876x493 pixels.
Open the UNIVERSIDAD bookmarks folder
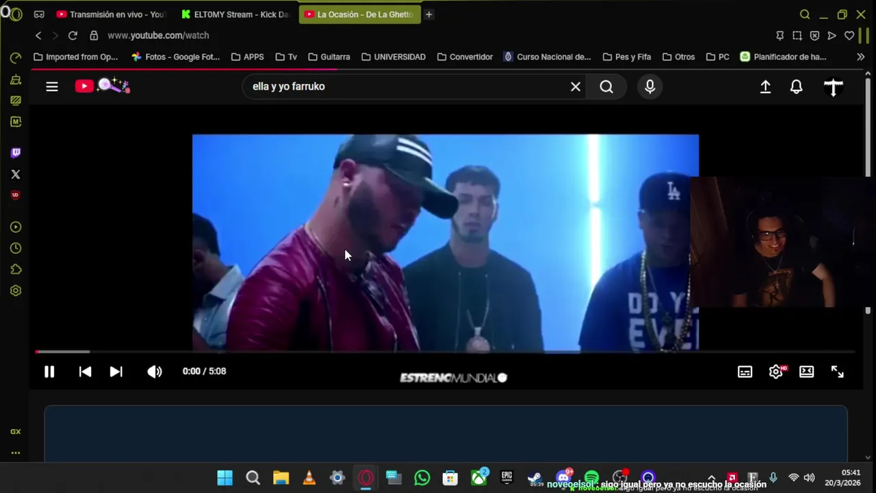pos(394,57)
